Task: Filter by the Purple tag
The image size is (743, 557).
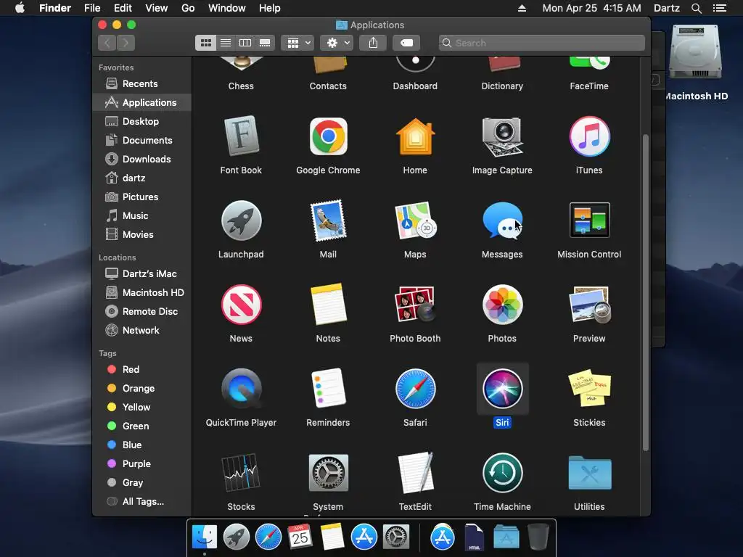Action: [x=142, y=464]
